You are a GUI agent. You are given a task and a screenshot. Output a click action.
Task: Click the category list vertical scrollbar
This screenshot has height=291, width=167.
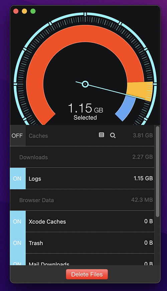[x=157, y=172]
